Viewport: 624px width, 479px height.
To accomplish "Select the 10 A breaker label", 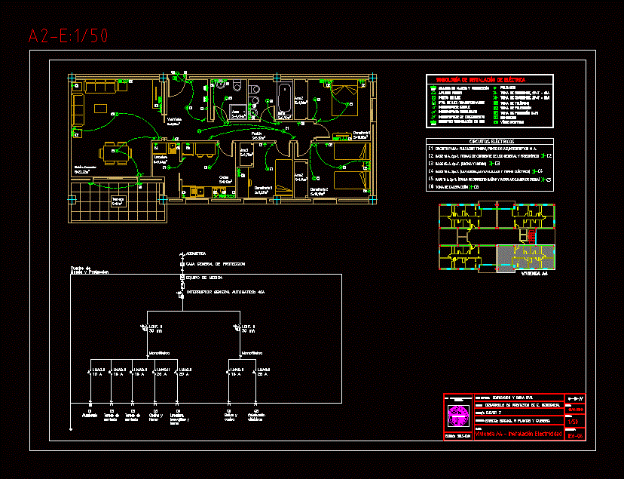I will (x=97, y=374).
